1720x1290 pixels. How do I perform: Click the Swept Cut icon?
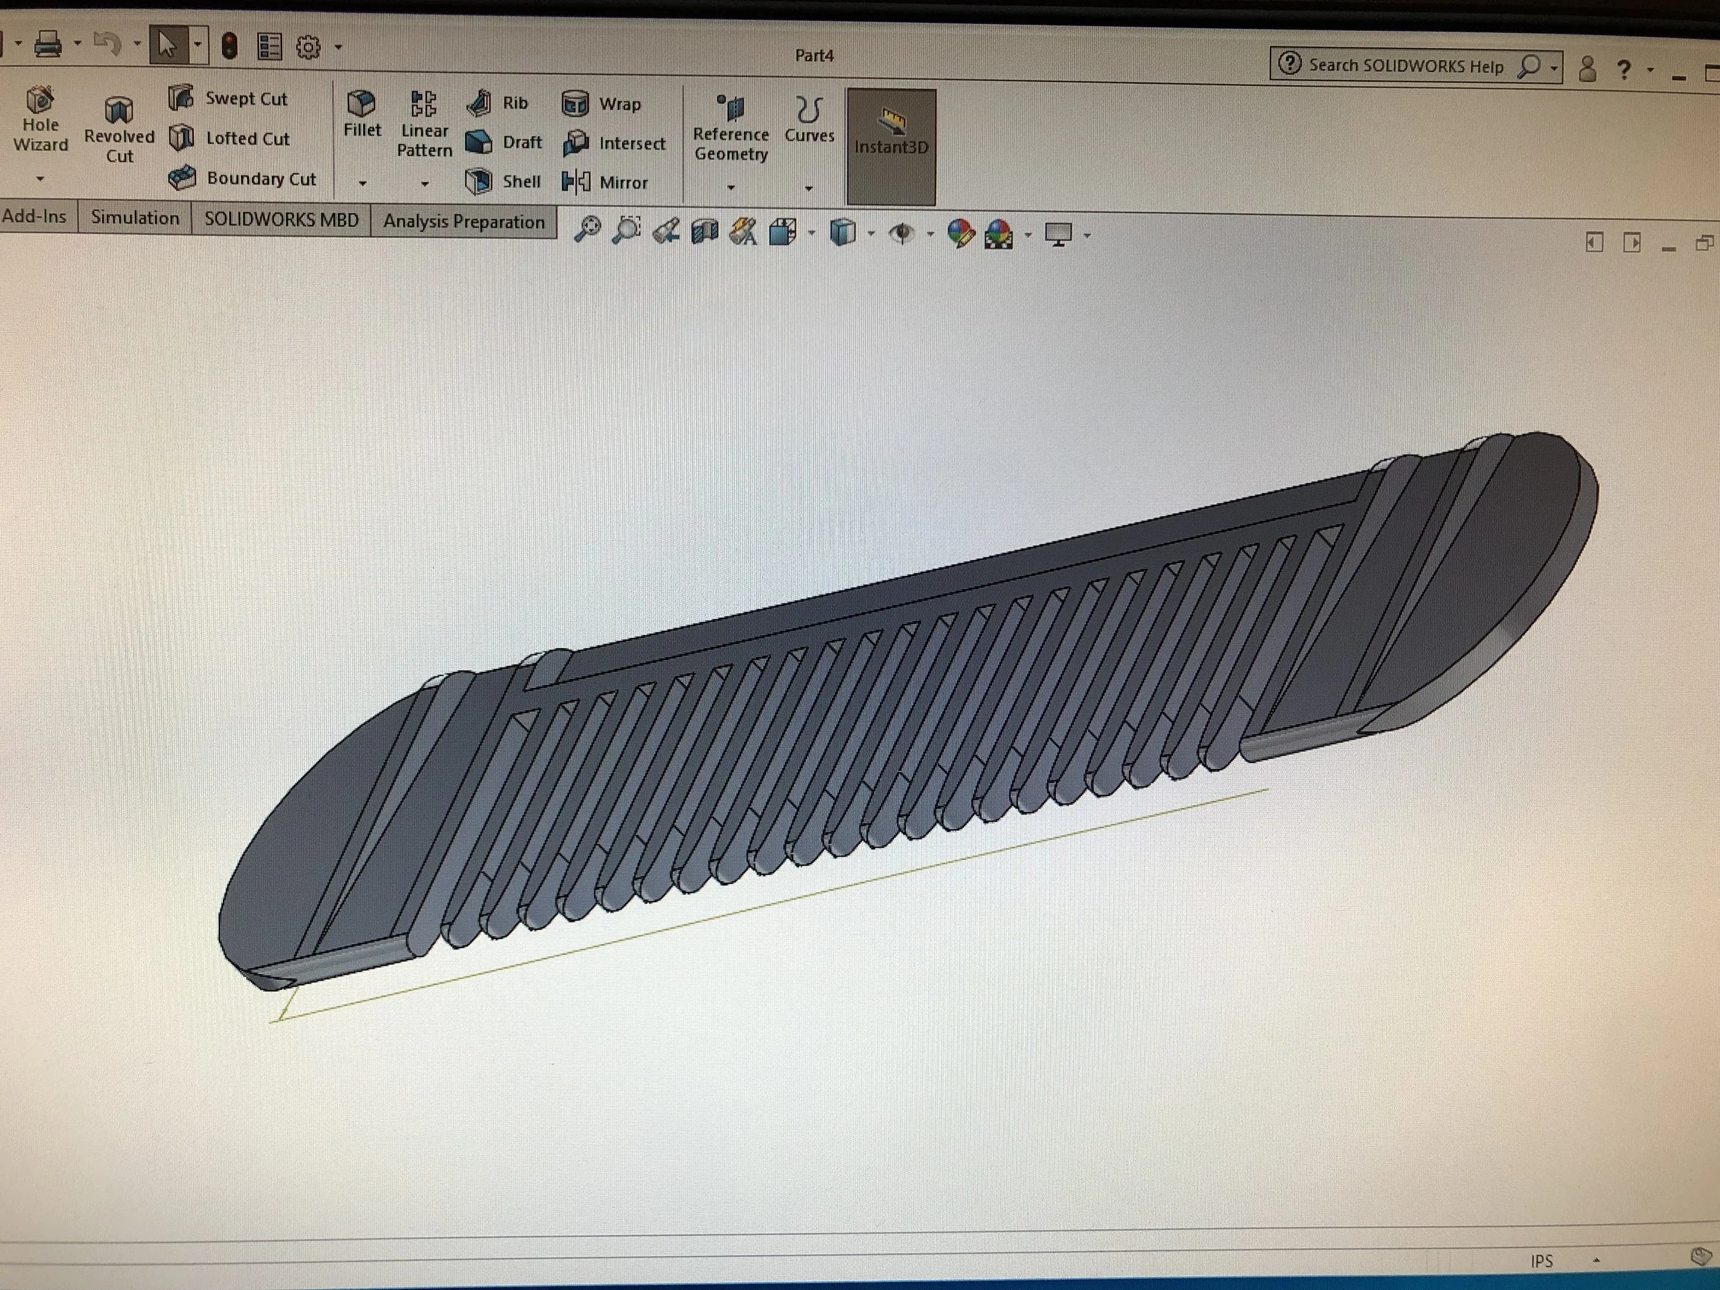point(181,98)
